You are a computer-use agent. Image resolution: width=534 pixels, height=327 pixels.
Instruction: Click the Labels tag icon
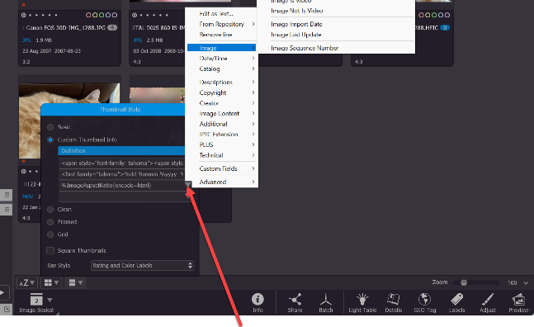(456, 300)
